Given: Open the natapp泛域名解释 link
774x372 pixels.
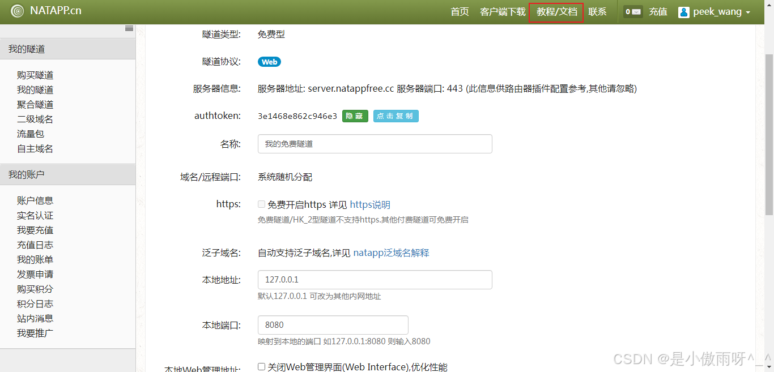Looking at the screenshot, I should (392, 253).
